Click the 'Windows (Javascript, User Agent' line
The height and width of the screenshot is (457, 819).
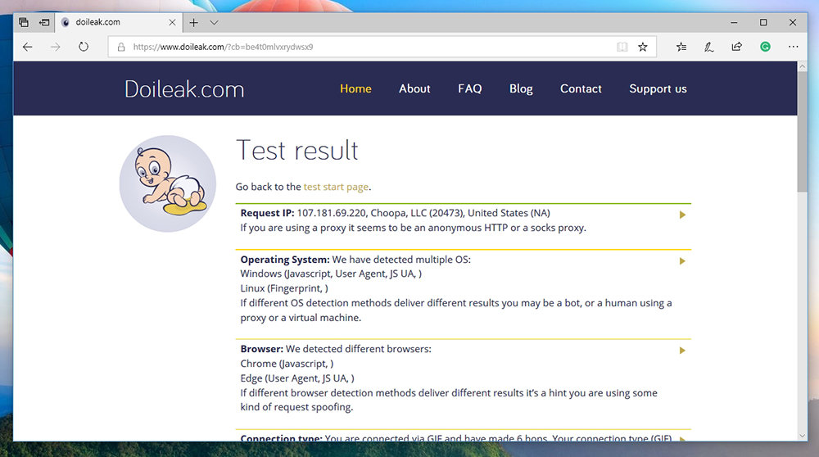[331, 274]
